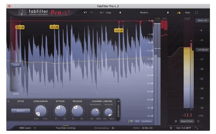Select the meter scale compact icon
The image size is (216, 134).
(137, 121)
